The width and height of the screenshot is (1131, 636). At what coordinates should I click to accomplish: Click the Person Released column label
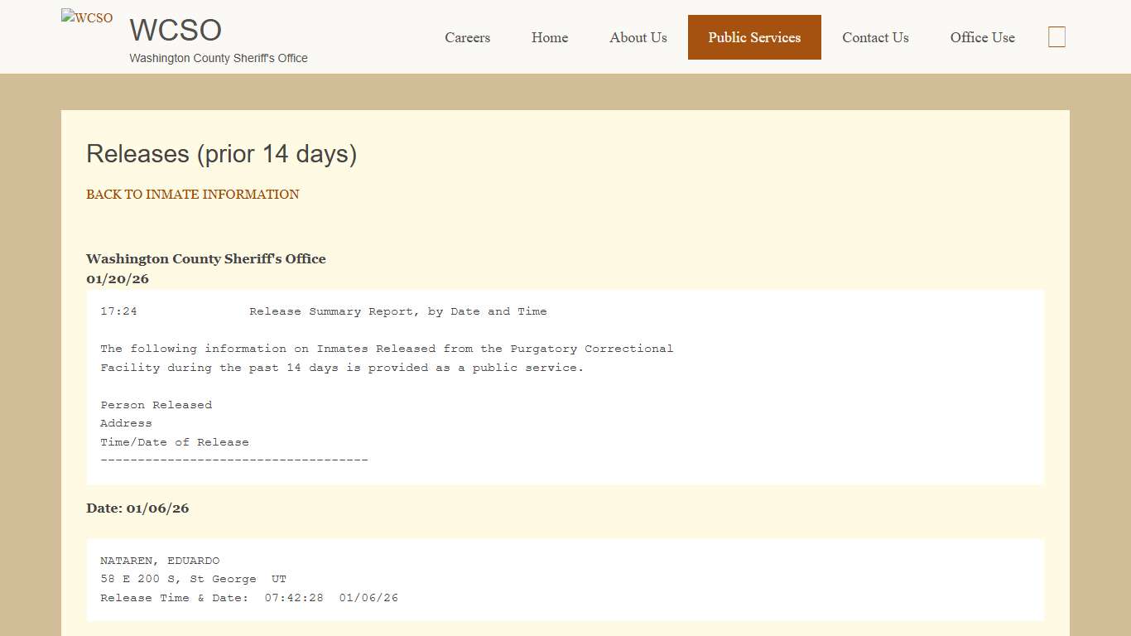coord(156,404)
